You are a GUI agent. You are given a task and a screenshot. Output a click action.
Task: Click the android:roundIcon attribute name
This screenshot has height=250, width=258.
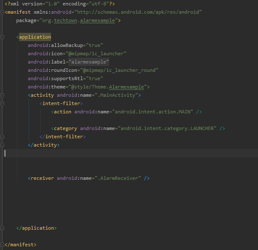[53, 70]
